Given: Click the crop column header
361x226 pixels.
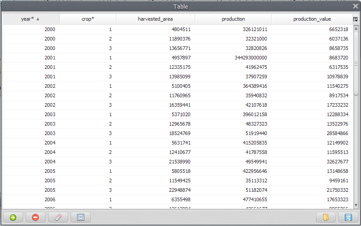Looking at the screenshot, I should (87, 19).
